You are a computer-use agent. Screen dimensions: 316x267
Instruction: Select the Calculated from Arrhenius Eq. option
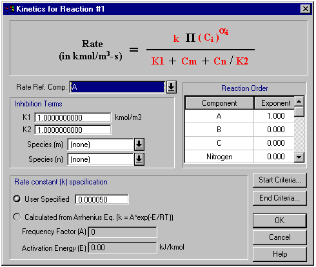pos(17,217)
